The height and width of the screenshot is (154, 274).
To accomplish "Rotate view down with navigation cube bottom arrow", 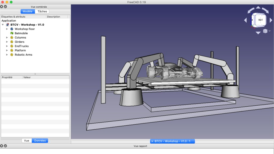I will pos(258,33).
